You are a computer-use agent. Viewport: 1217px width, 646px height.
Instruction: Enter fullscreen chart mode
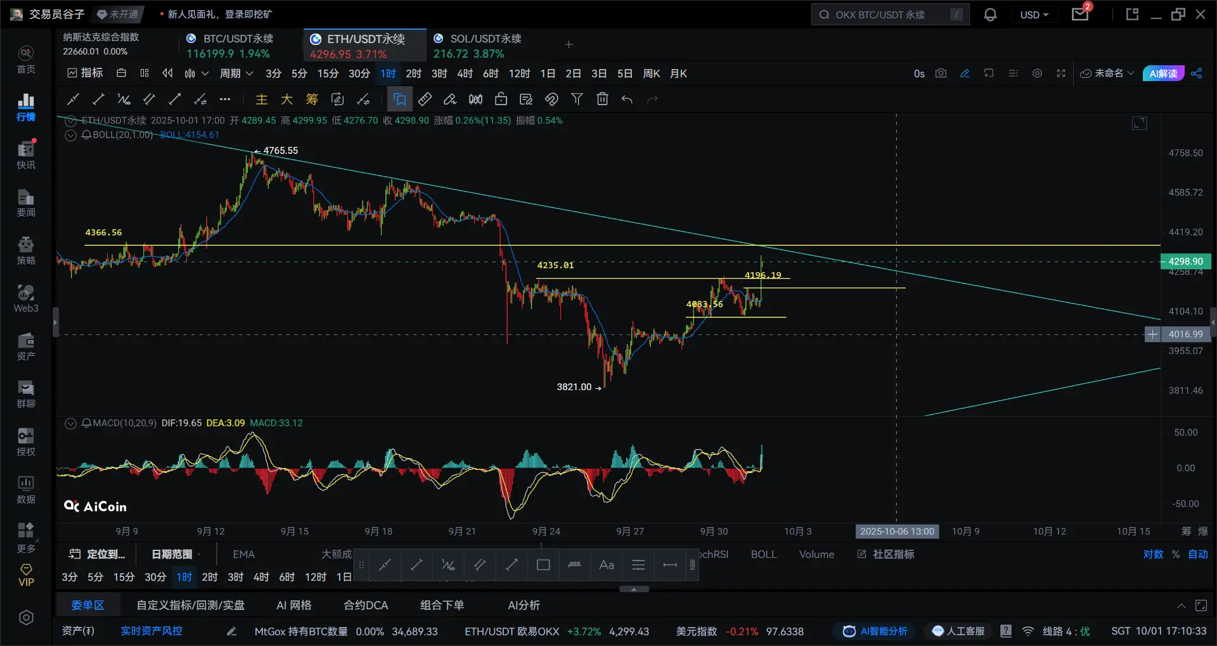coord(1061,73)
